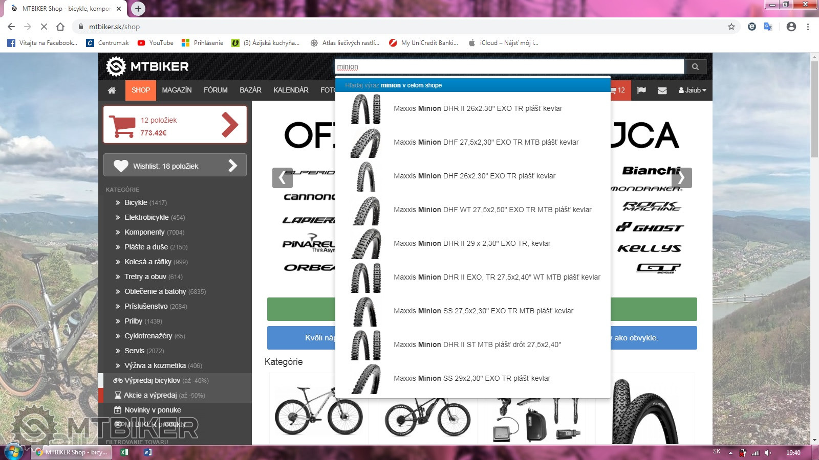Open the MAGAZÍN menu item
Image resolution: width=819 pixels, height=460 pixels.
click(177, 90)
